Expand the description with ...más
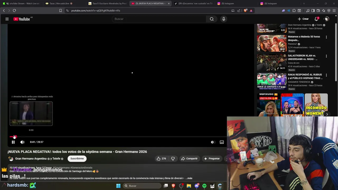338x190 pixels. click(189, 178)
